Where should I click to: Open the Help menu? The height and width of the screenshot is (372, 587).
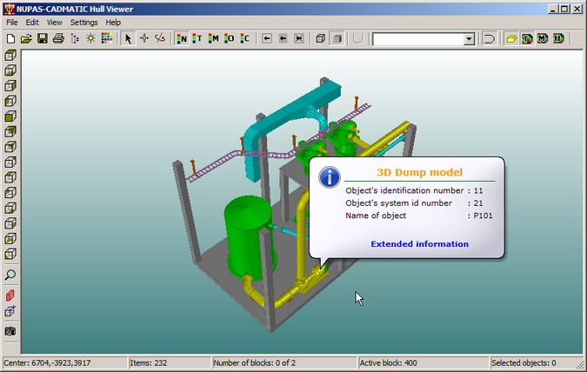point(113,23)
